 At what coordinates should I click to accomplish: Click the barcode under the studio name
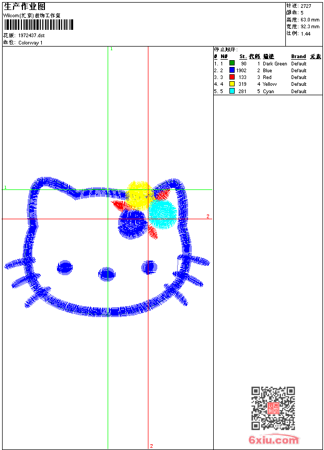(39, 25)
